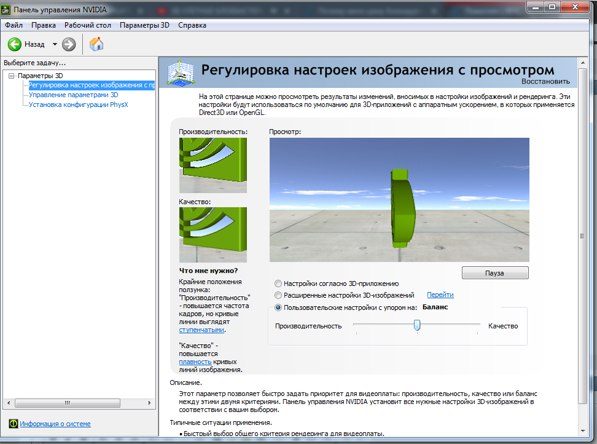Open the 'Рабочий стол' menu
Viewport: 597px width, 444px height.
tap(88, 25)
